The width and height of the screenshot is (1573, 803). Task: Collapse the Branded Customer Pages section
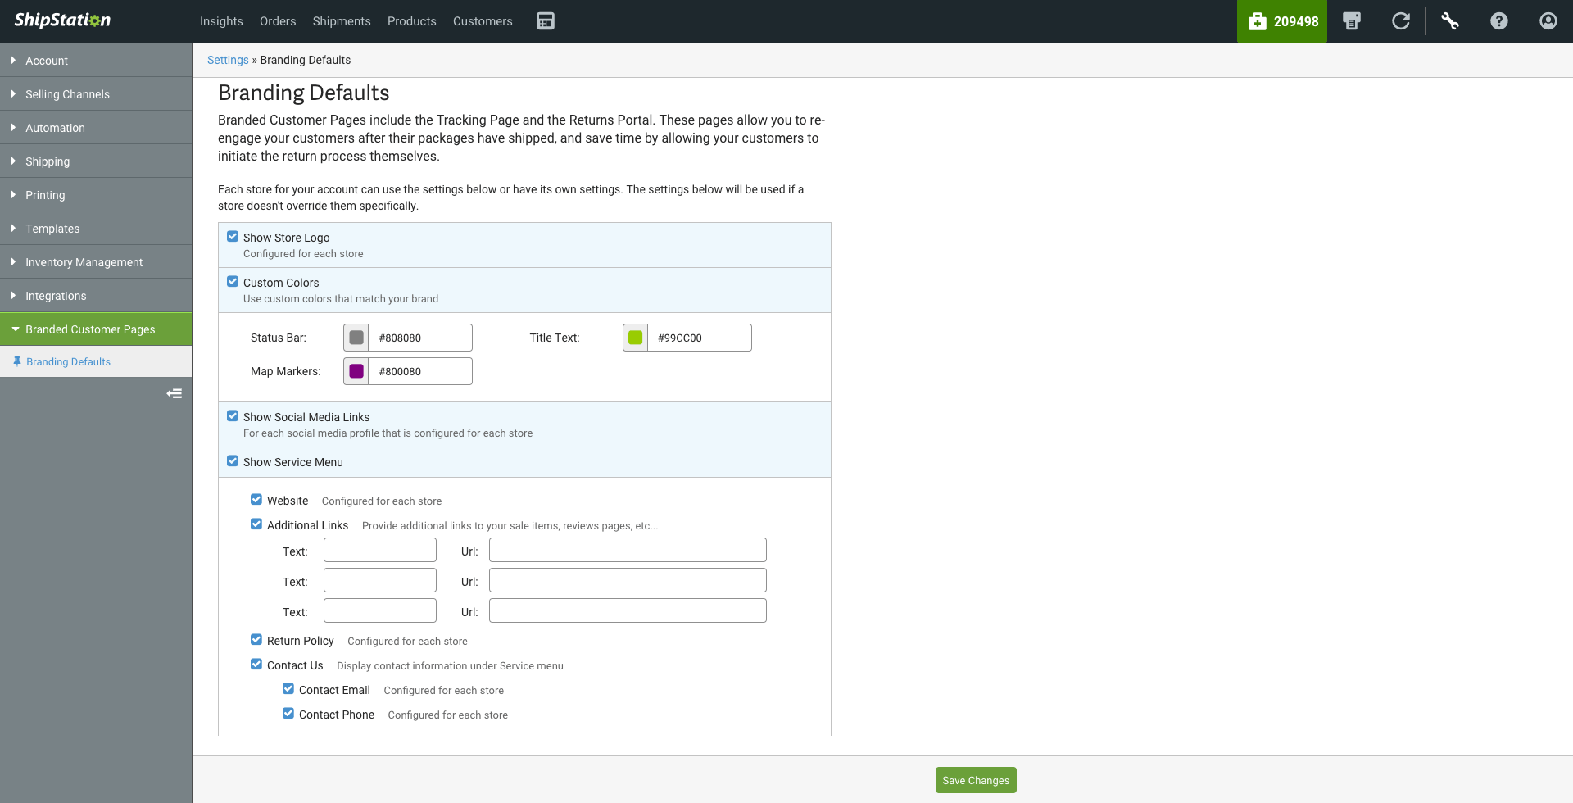click(90, 329)
